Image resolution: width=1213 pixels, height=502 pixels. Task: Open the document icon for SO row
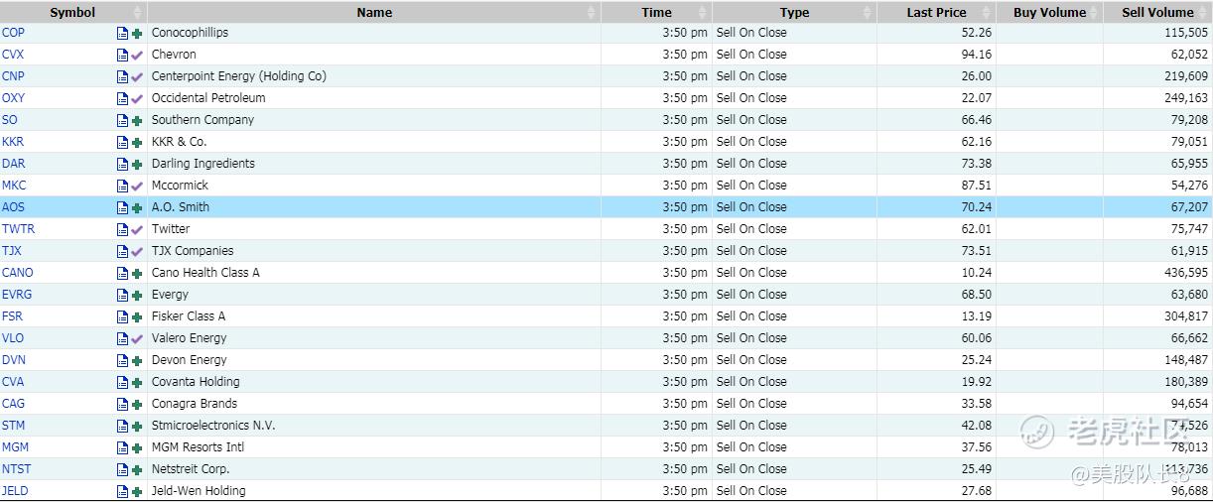(122, 120)
